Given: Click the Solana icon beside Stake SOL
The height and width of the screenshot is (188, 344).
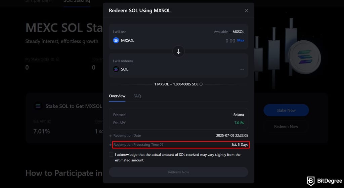Looking at the screenshot, I should (x=38, y=106).
